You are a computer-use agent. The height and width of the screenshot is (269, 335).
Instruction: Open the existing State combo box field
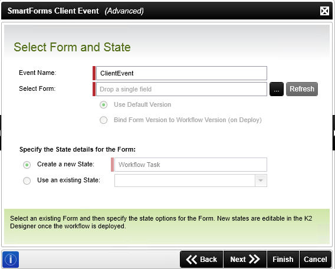[x=191, y=181]
